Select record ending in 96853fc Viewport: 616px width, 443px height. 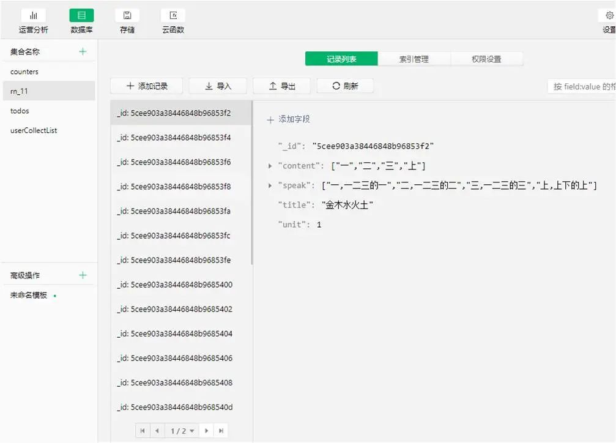pos(180,236)
